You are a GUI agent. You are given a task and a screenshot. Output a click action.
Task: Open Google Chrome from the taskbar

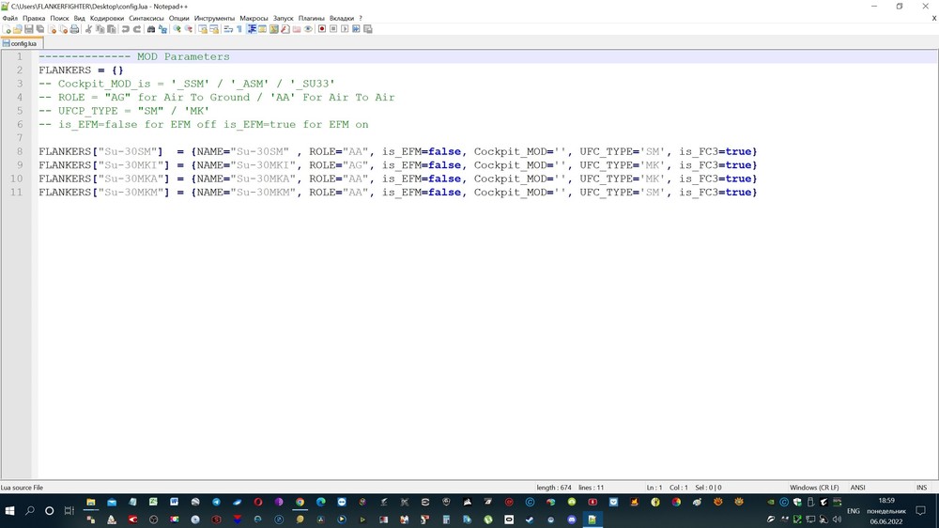pyautogui.click(x=300, y=503)
